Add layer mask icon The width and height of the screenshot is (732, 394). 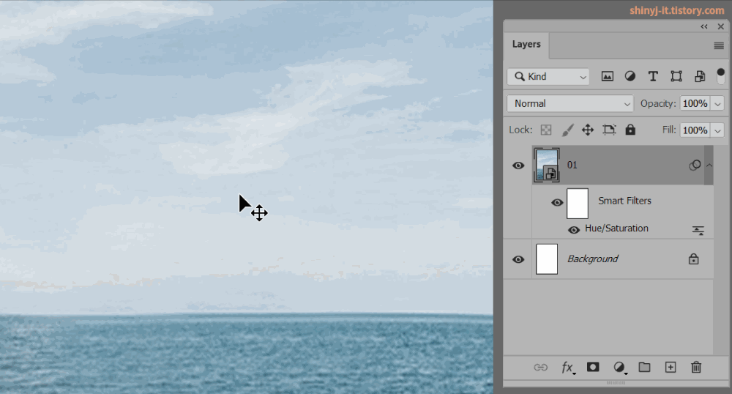click(x=593, y=368)
